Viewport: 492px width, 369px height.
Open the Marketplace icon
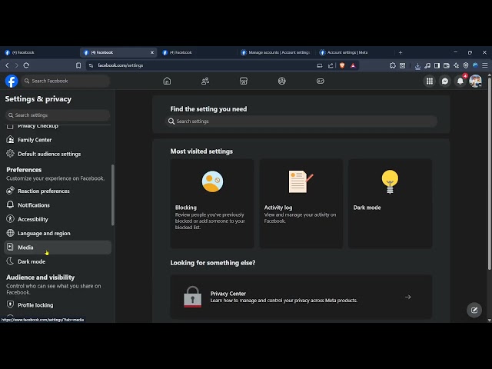point(244,81)
